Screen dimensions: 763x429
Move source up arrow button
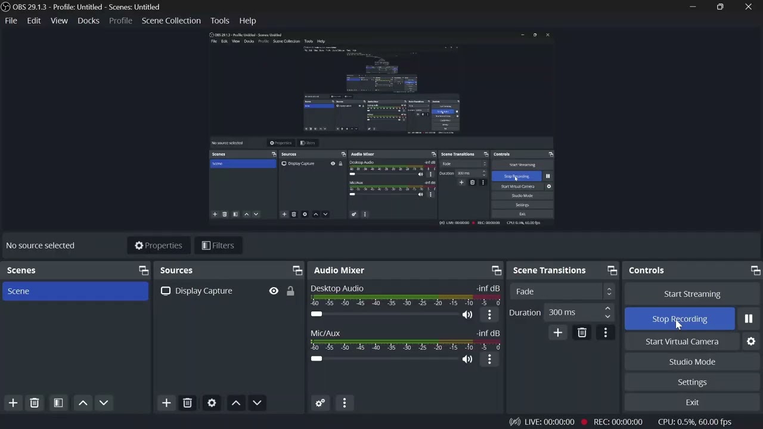tap(236, 403)
